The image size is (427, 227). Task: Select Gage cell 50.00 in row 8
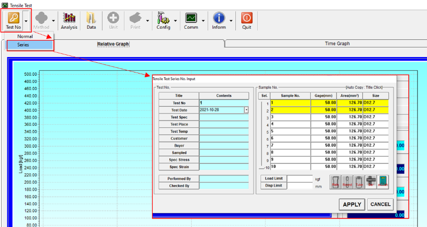[x=323, y=152]
